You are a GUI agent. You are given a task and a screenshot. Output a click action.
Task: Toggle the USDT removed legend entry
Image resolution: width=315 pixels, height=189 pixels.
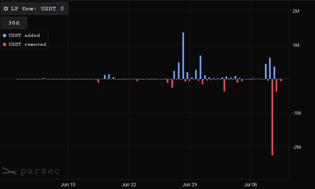[24, 44]
